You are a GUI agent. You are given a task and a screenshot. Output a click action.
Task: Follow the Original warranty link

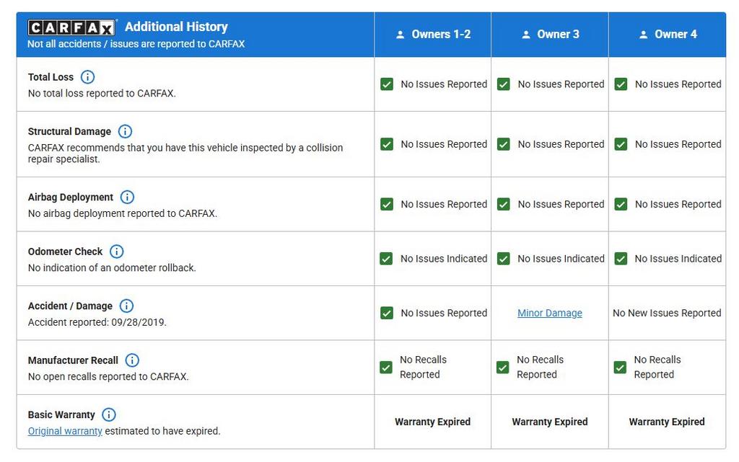[65, 431]
